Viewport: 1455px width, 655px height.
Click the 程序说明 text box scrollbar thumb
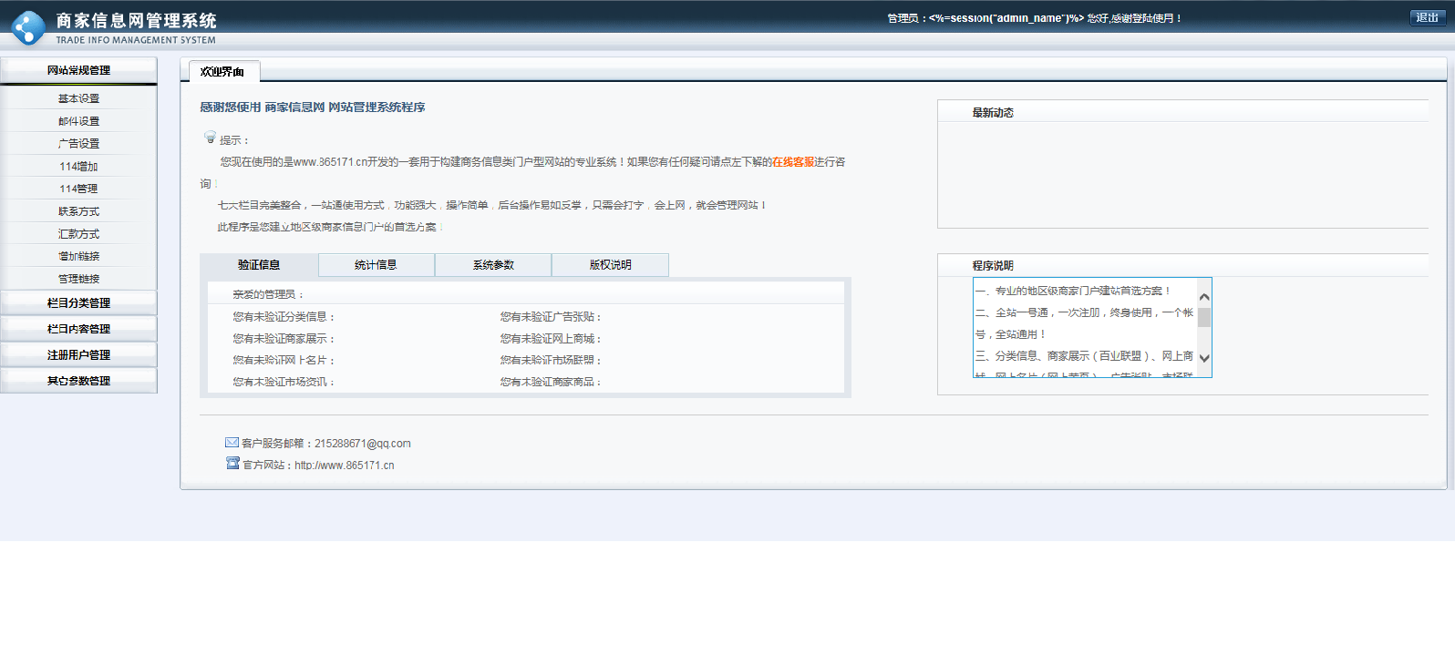(x=1204, y=317)
